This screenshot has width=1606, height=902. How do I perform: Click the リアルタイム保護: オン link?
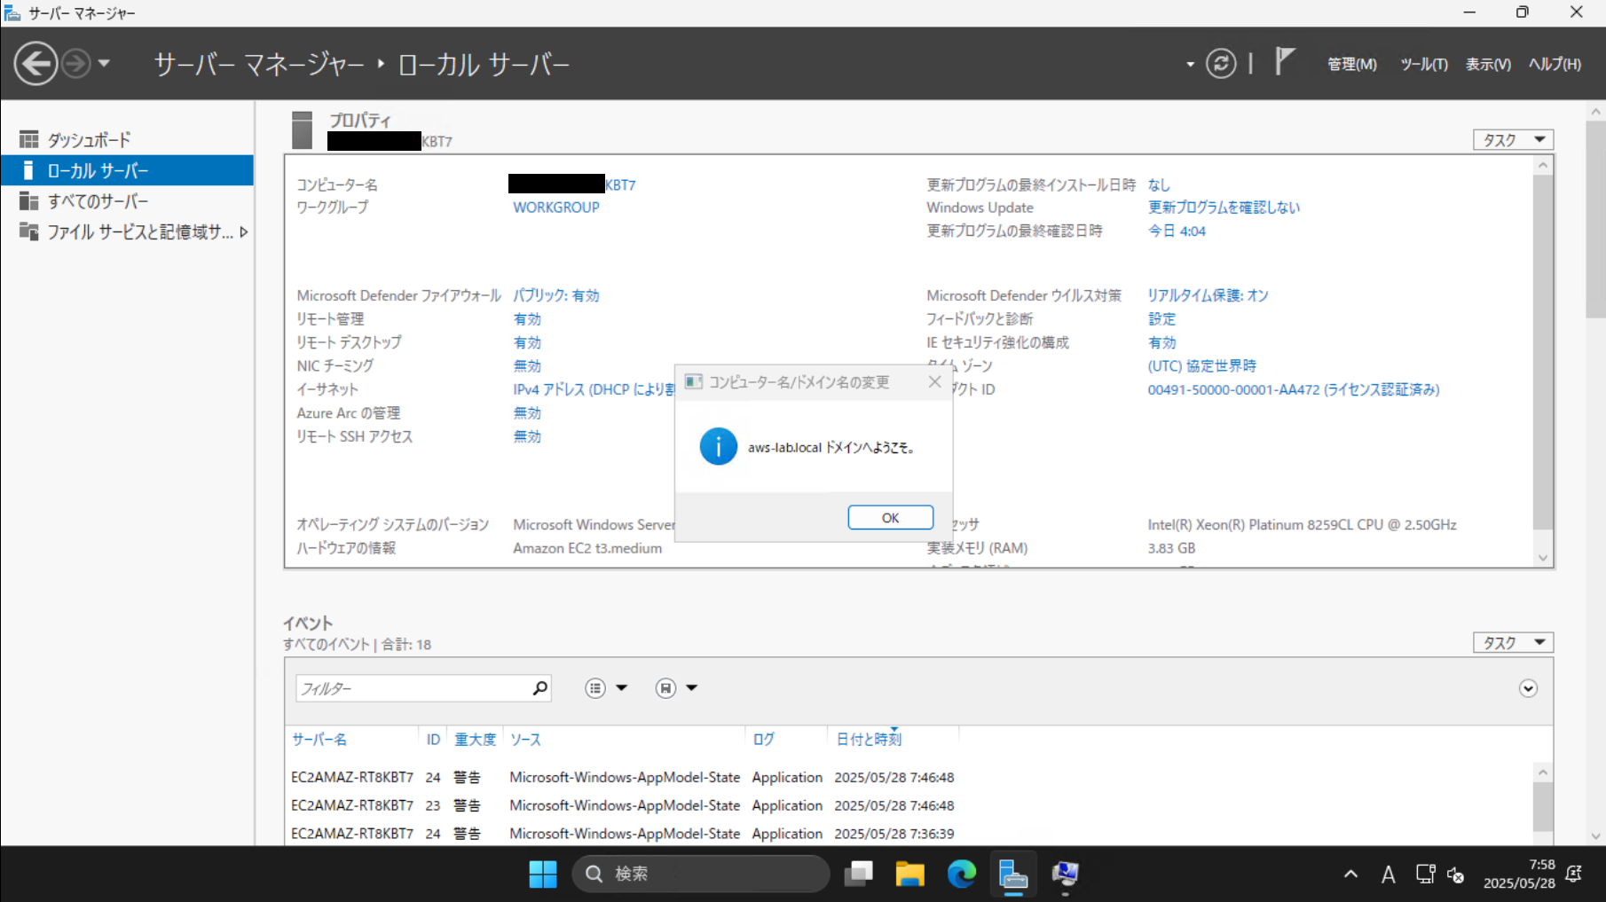[x=1208, y=295]
